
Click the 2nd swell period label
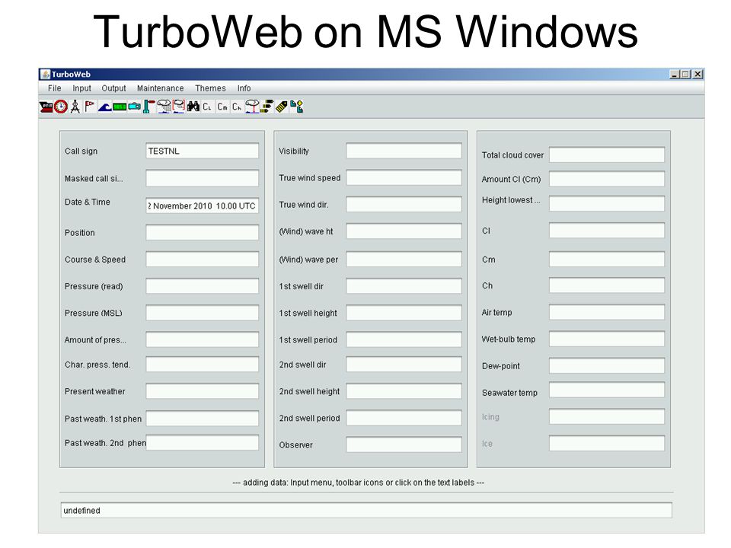tap(310, 419)
